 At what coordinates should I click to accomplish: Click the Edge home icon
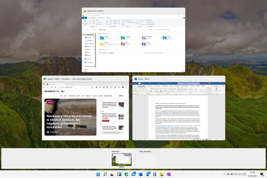click(x=55, y=87)
